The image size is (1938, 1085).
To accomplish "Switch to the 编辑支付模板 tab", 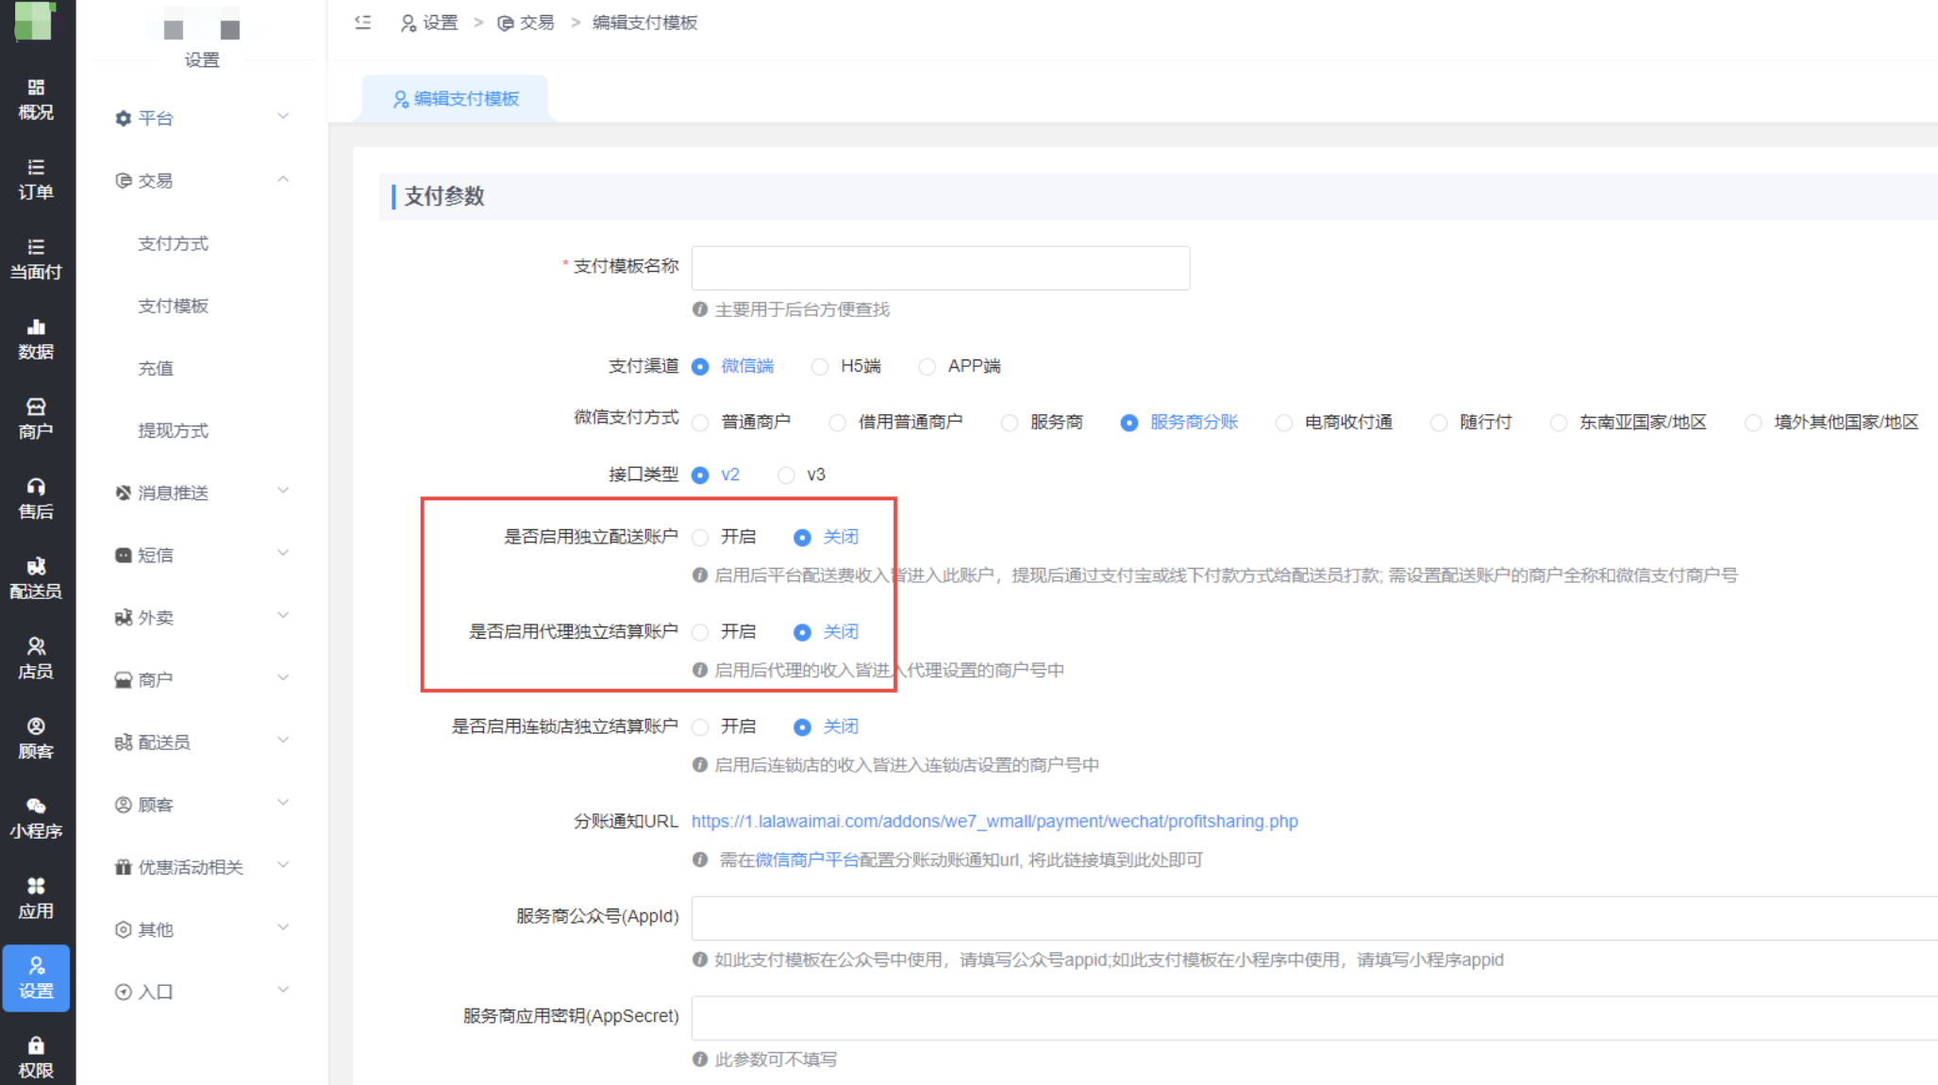I will tap(457, 98).
